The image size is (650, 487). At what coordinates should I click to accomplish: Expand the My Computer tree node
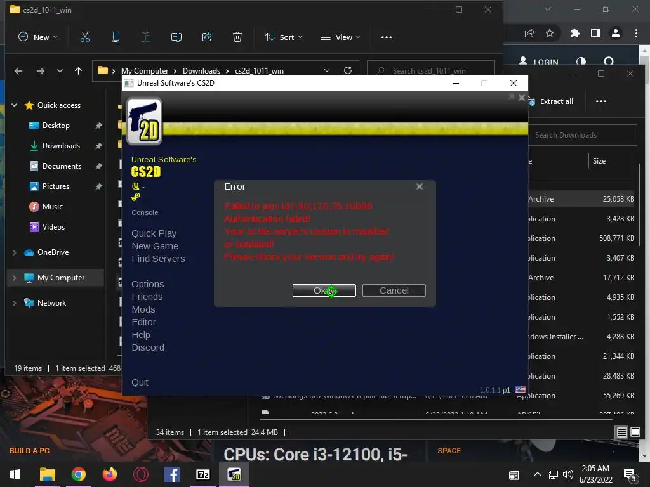(x=14, y=278)
